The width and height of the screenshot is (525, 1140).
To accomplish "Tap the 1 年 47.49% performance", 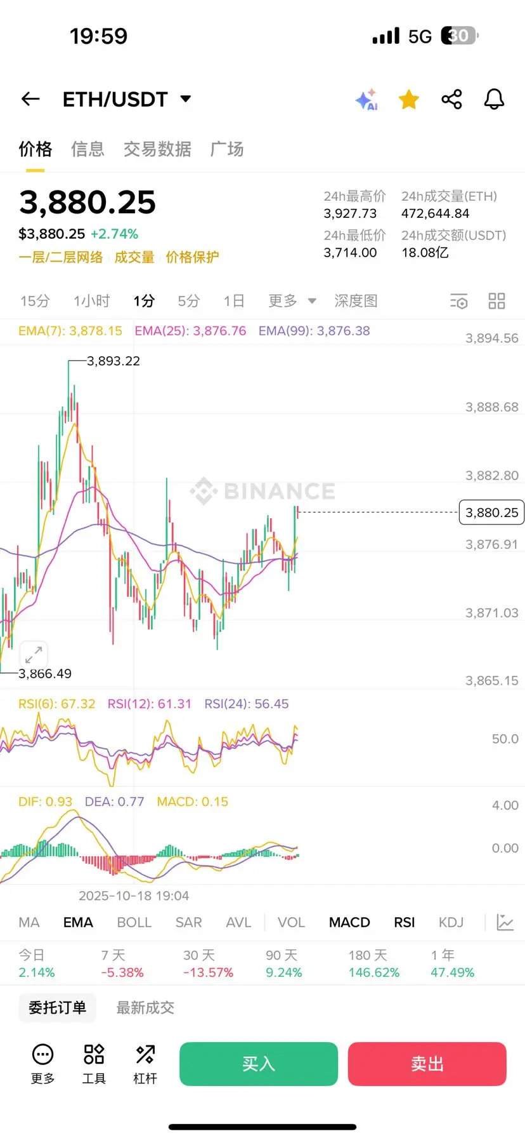I will point(452,964).
